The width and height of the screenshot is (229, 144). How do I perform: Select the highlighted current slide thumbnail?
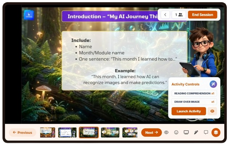pos(89,132)
